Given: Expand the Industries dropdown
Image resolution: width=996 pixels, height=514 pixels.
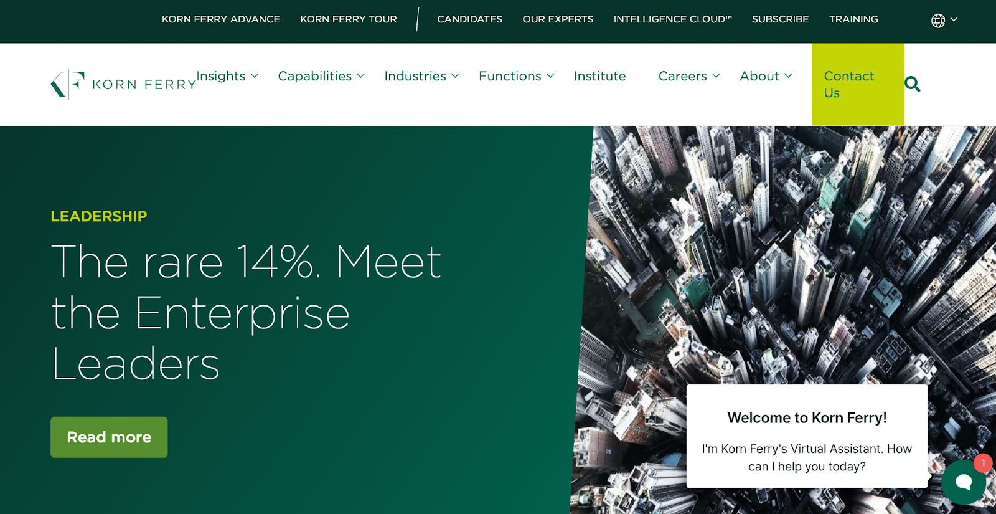Looking at the screenshot, I should (421, 76).
